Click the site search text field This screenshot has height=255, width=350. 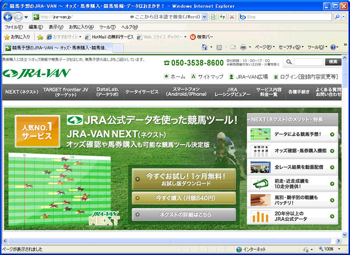tap(308, 62)
